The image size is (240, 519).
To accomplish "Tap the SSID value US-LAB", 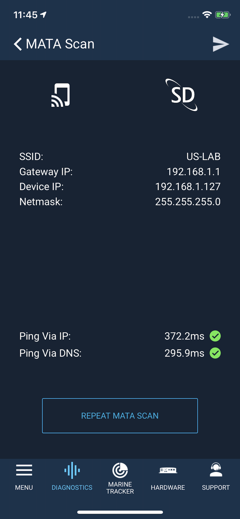I will pyautogui.click(x=203, y=156).
